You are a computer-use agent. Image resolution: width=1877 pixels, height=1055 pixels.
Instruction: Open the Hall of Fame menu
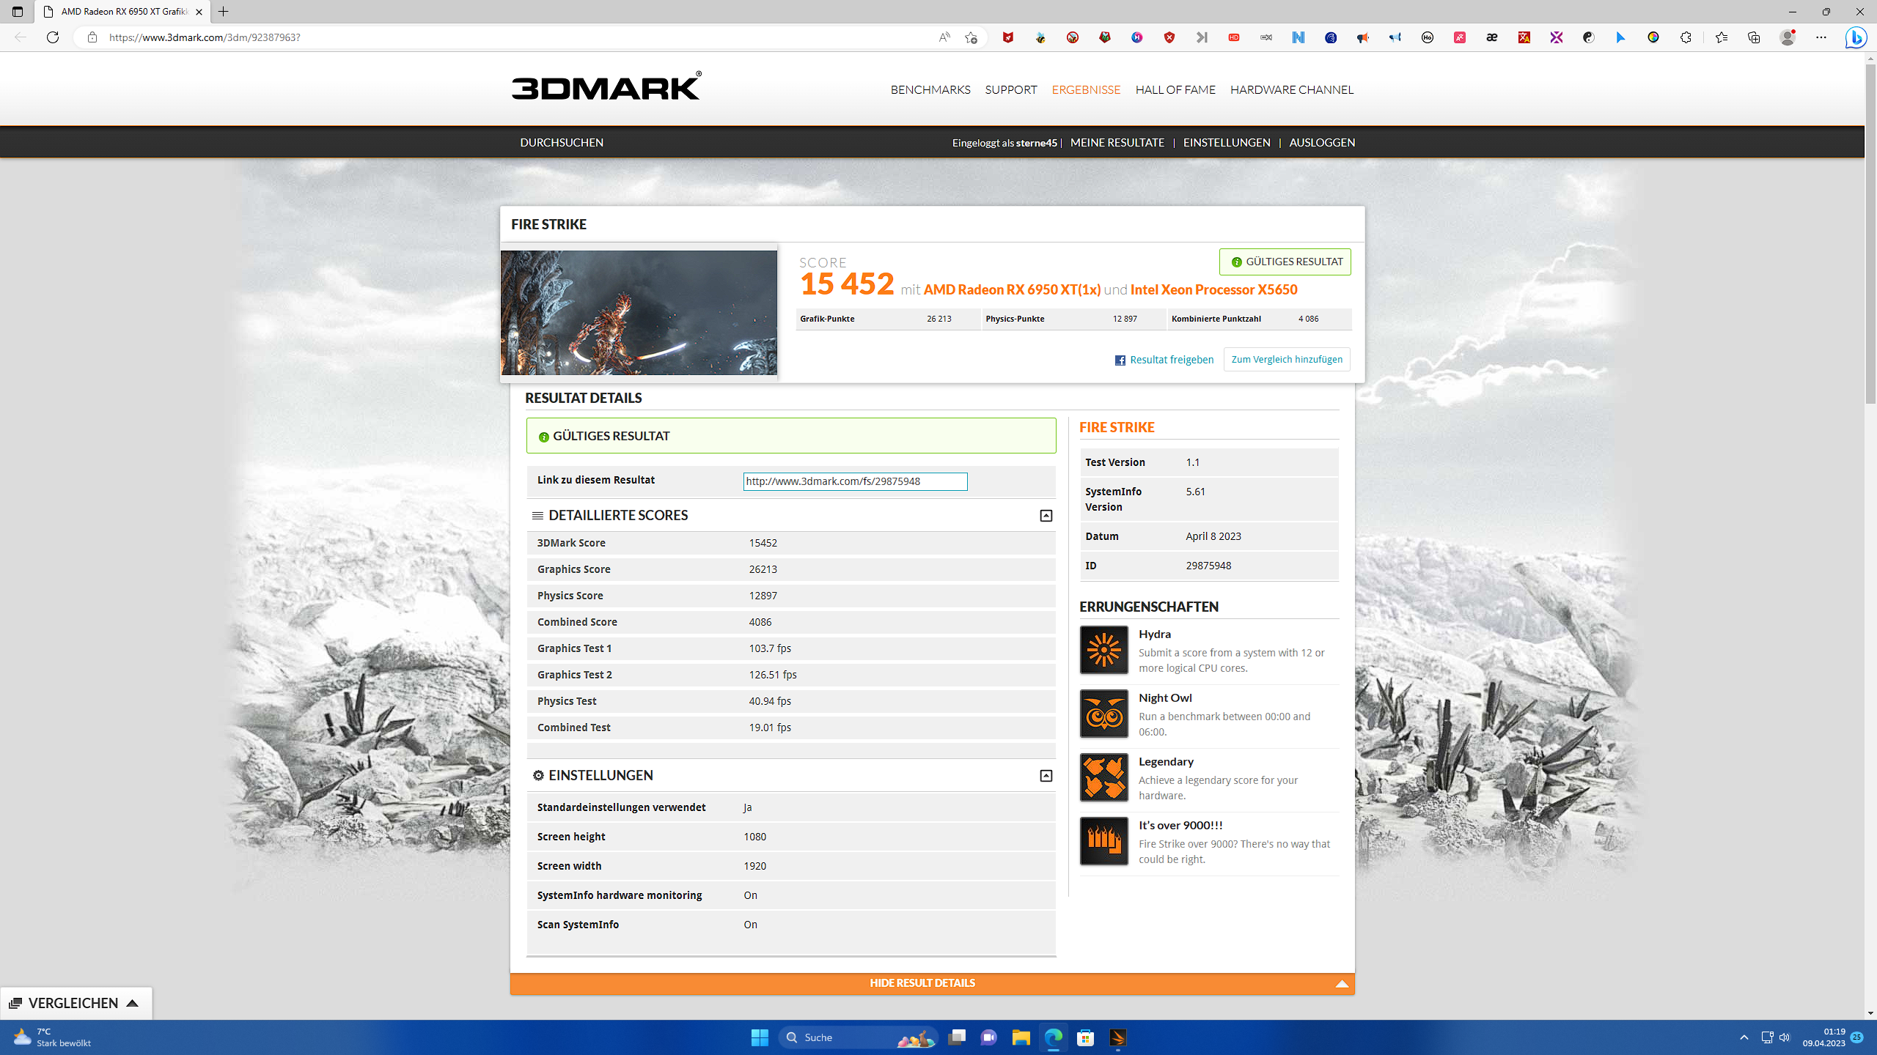tap(1175, 89)
